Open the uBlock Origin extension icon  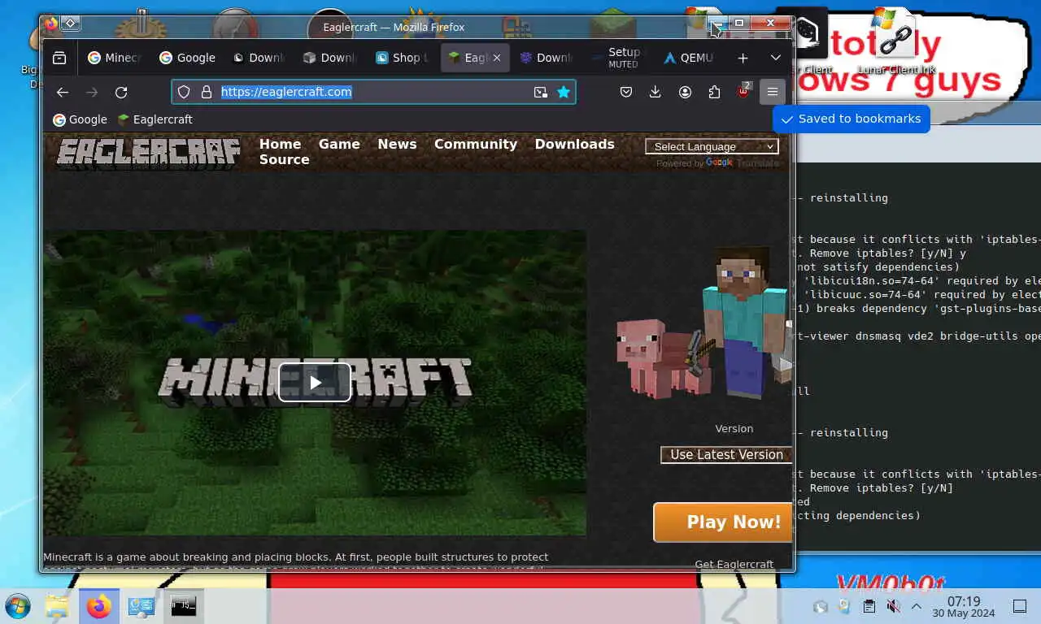[743, 91]
